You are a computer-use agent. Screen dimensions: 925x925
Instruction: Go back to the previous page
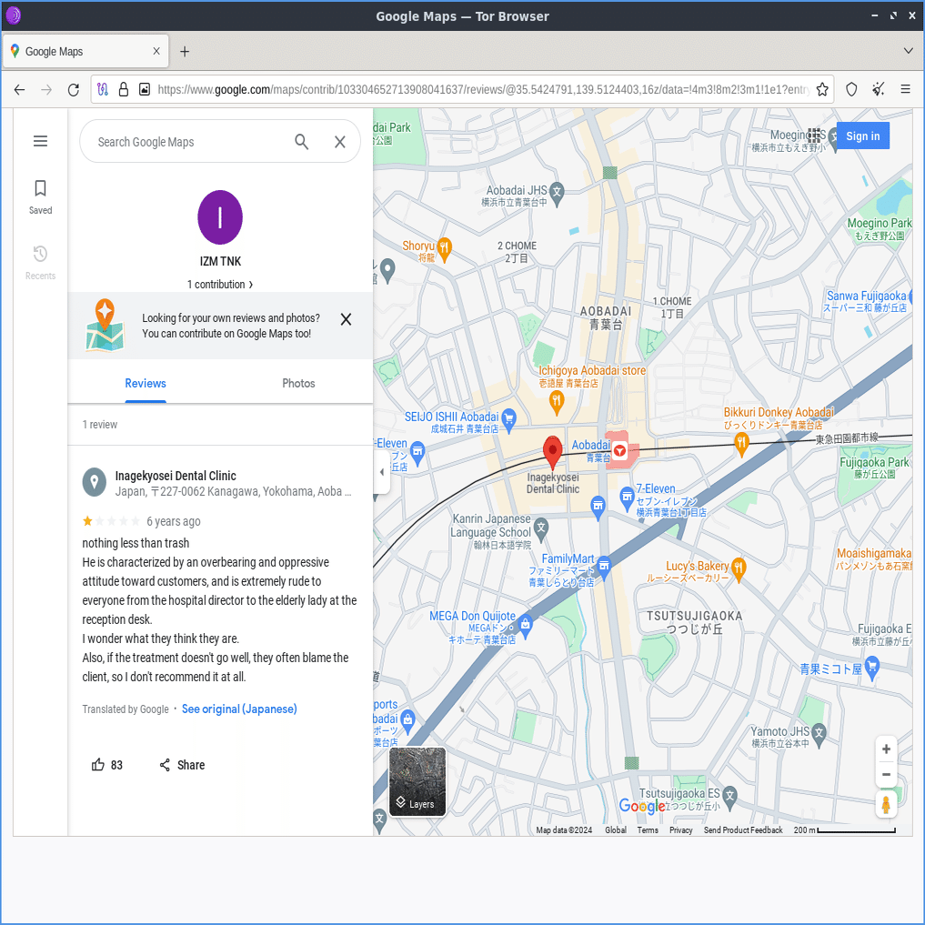coord(19,90)
